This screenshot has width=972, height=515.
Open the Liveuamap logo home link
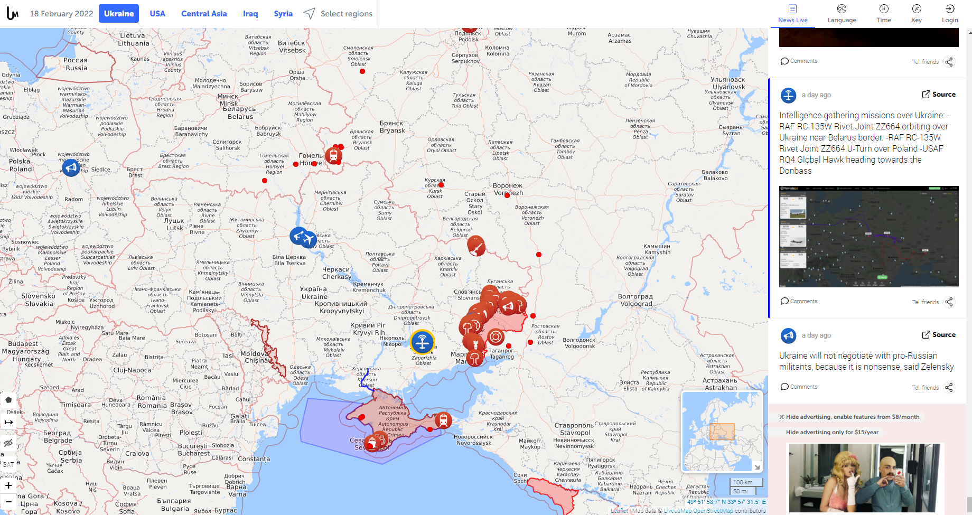(x=13, y=14)
